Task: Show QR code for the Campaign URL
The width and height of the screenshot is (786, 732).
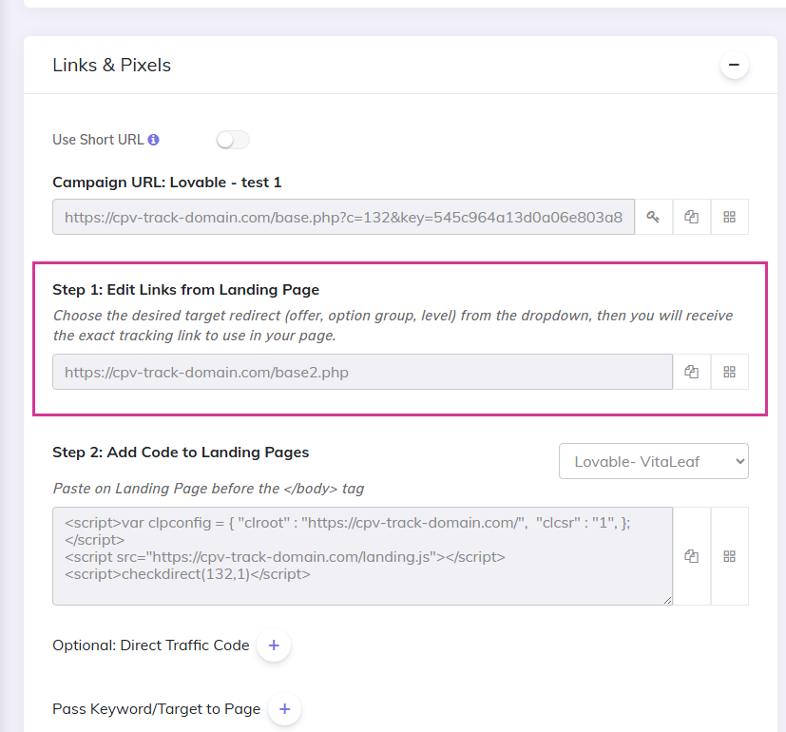Action: point(730,217)
